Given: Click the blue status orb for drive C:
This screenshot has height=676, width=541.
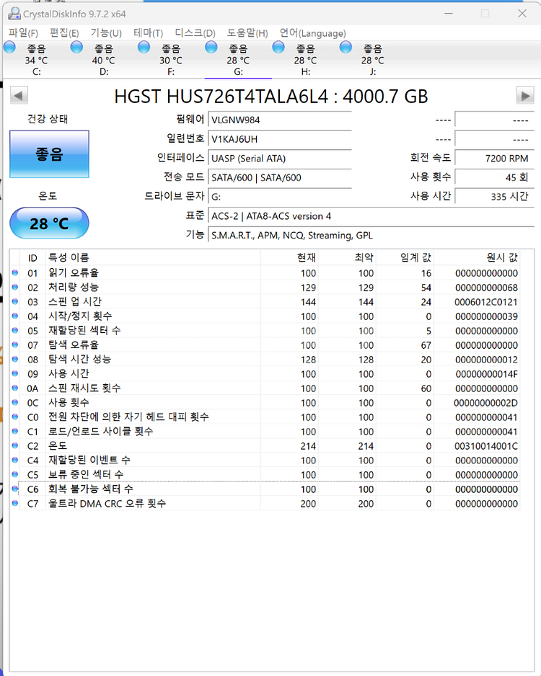Looking at the screenshot, I should (x=9, y=48).
